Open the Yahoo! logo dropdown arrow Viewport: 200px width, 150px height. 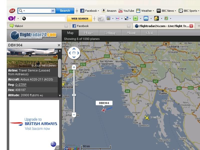pos(18,18)
